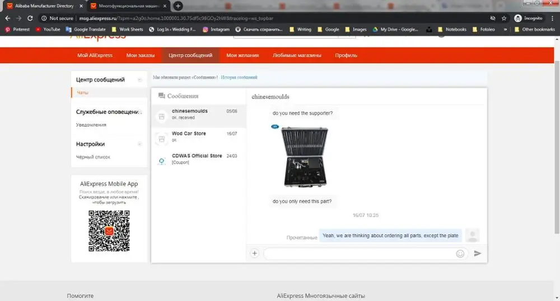This screenshot has height=301, width=560.
Task: Send the message with the arrow icon
Action: (478, 253)
